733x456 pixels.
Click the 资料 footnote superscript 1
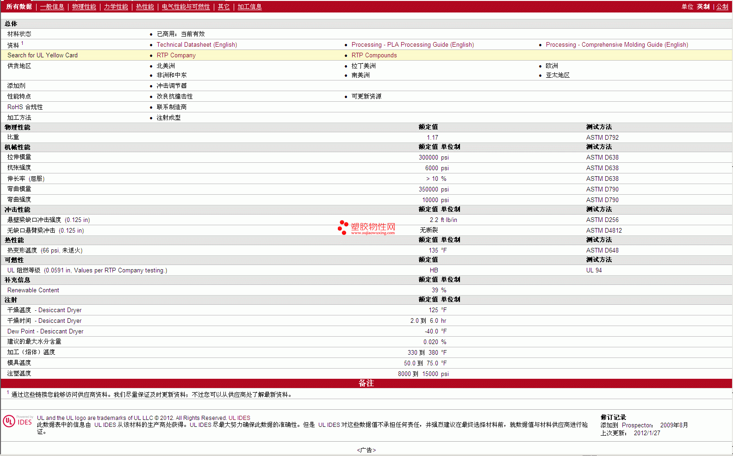coord(22,43)
